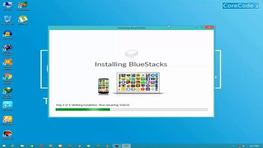The height and width of the screenshot is (148, 263).
Task: Show hidden system tray icons
Action: coord(234,146)
